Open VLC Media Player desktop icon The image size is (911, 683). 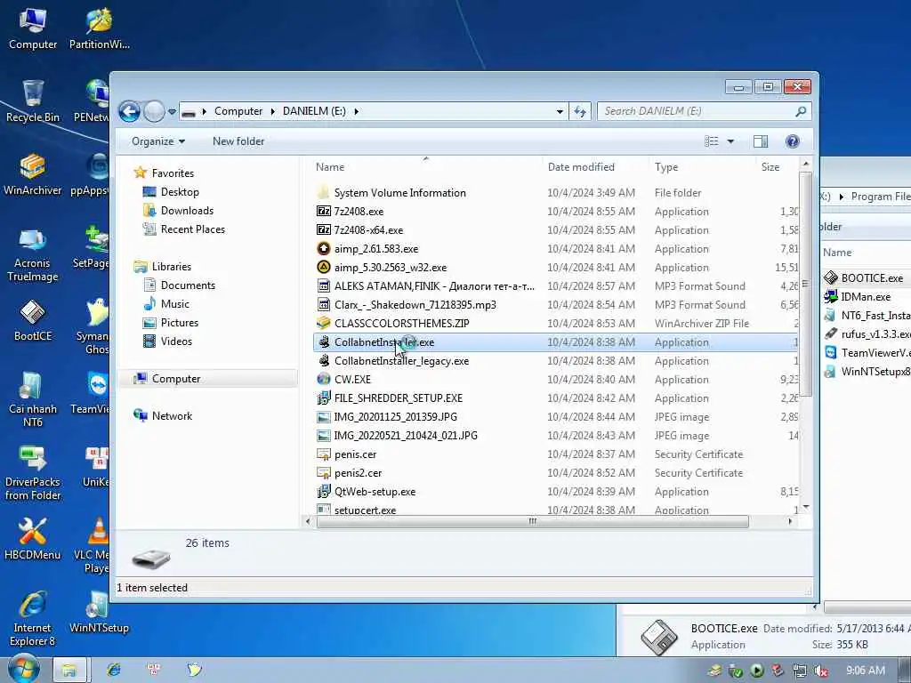(93, 546)
